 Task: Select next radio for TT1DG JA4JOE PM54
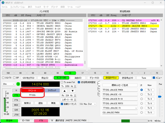point(142,90)
